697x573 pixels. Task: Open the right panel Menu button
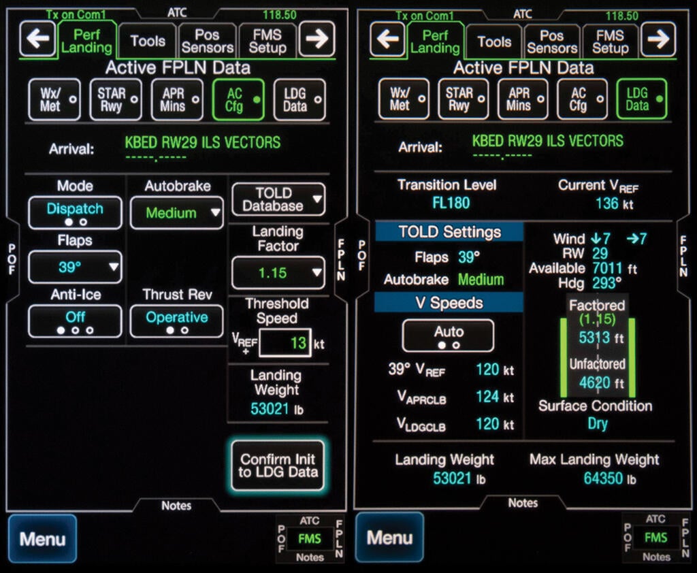click(x=389, y=538)
